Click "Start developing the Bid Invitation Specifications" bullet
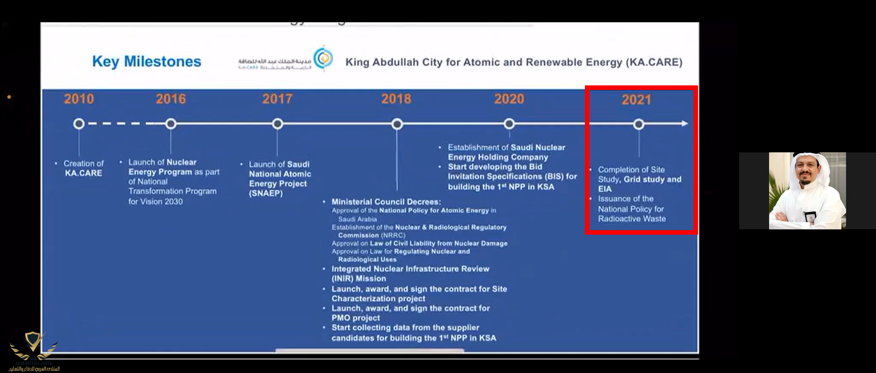Viewport: 876px width, 373px height. (508, 177)
